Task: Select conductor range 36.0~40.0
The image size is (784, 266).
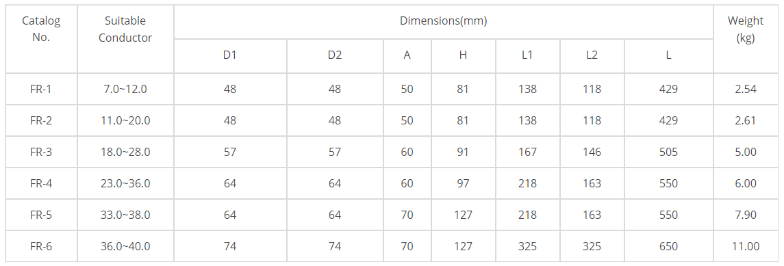Action: 125,247
